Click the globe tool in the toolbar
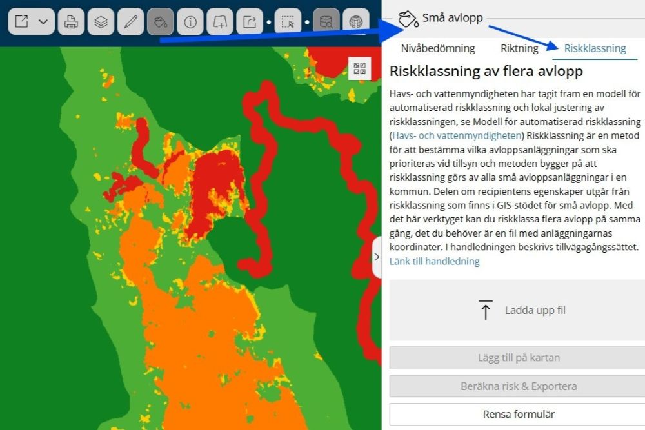Viewport: 645px width, 430px height. click(x=357, y=21)
